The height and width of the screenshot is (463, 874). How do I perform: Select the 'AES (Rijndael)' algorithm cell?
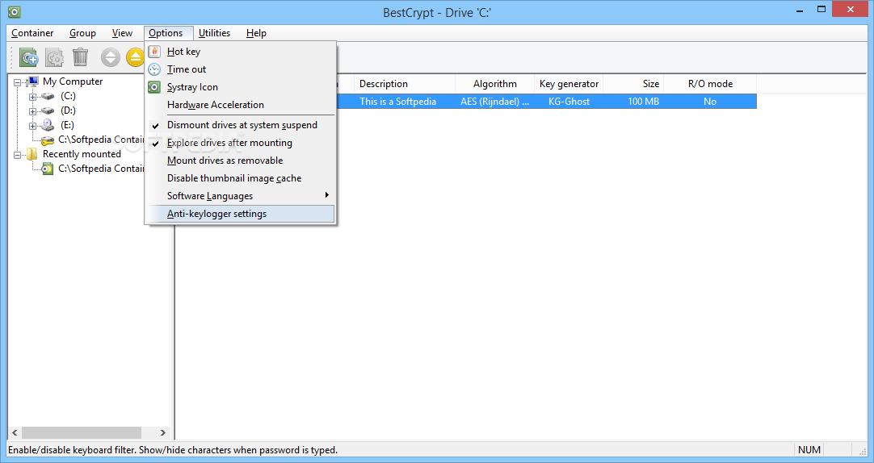pos(495,102)
